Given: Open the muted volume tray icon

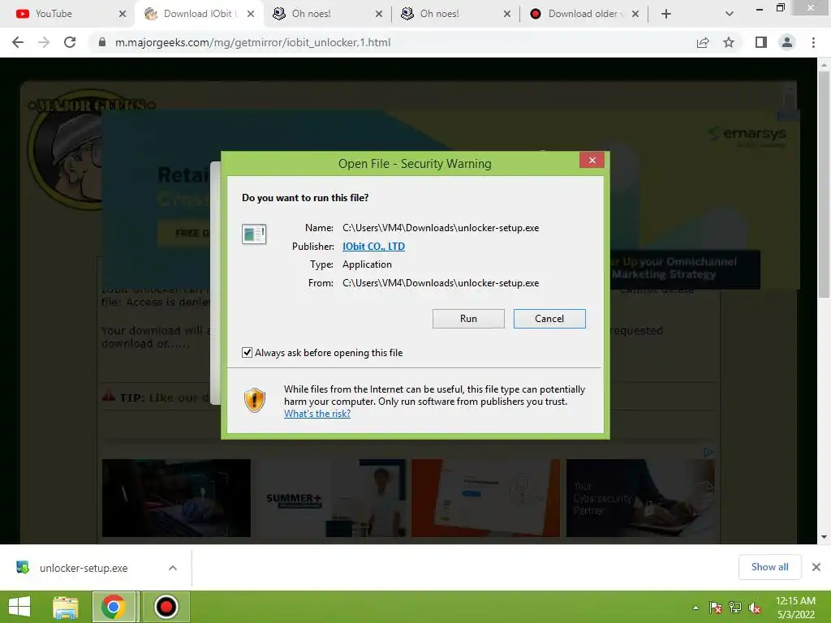Looking at the screenshot, I should [x=755, y=608].
